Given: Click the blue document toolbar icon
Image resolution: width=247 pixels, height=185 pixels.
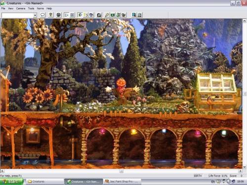Looking at the screenshot, I should [x=134, y=15].
